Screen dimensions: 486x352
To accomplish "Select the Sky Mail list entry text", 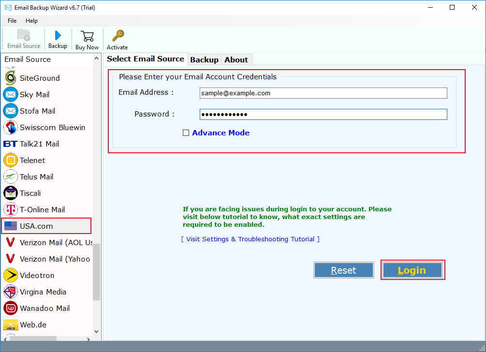I will tap(35, 94).
